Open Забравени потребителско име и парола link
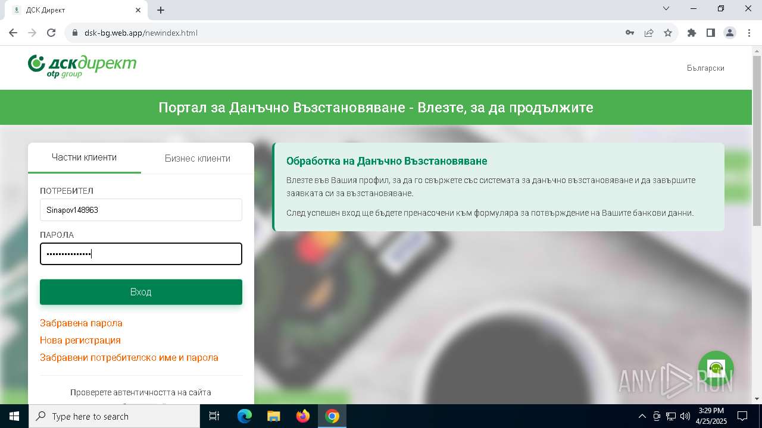This screenshot has height=428, width=762. (129, 357)
